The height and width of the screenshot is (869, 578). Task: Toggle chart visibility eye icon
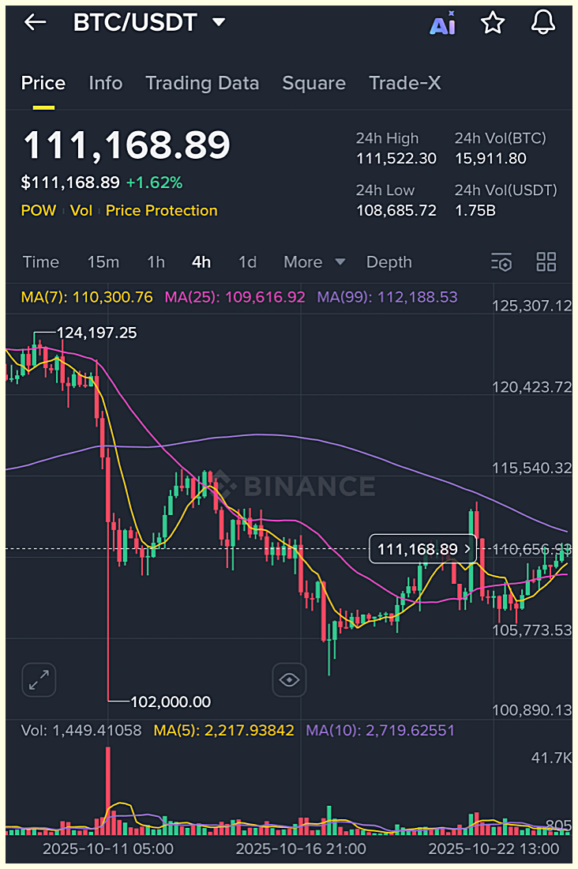pos(289,679)
